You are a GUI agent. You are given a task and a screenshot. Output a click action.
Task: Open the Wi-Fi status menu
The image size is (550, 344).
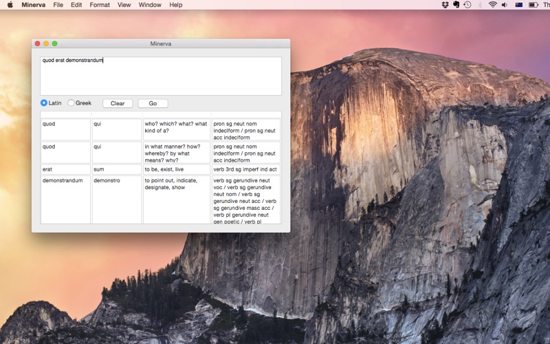(x=492, y=5)
